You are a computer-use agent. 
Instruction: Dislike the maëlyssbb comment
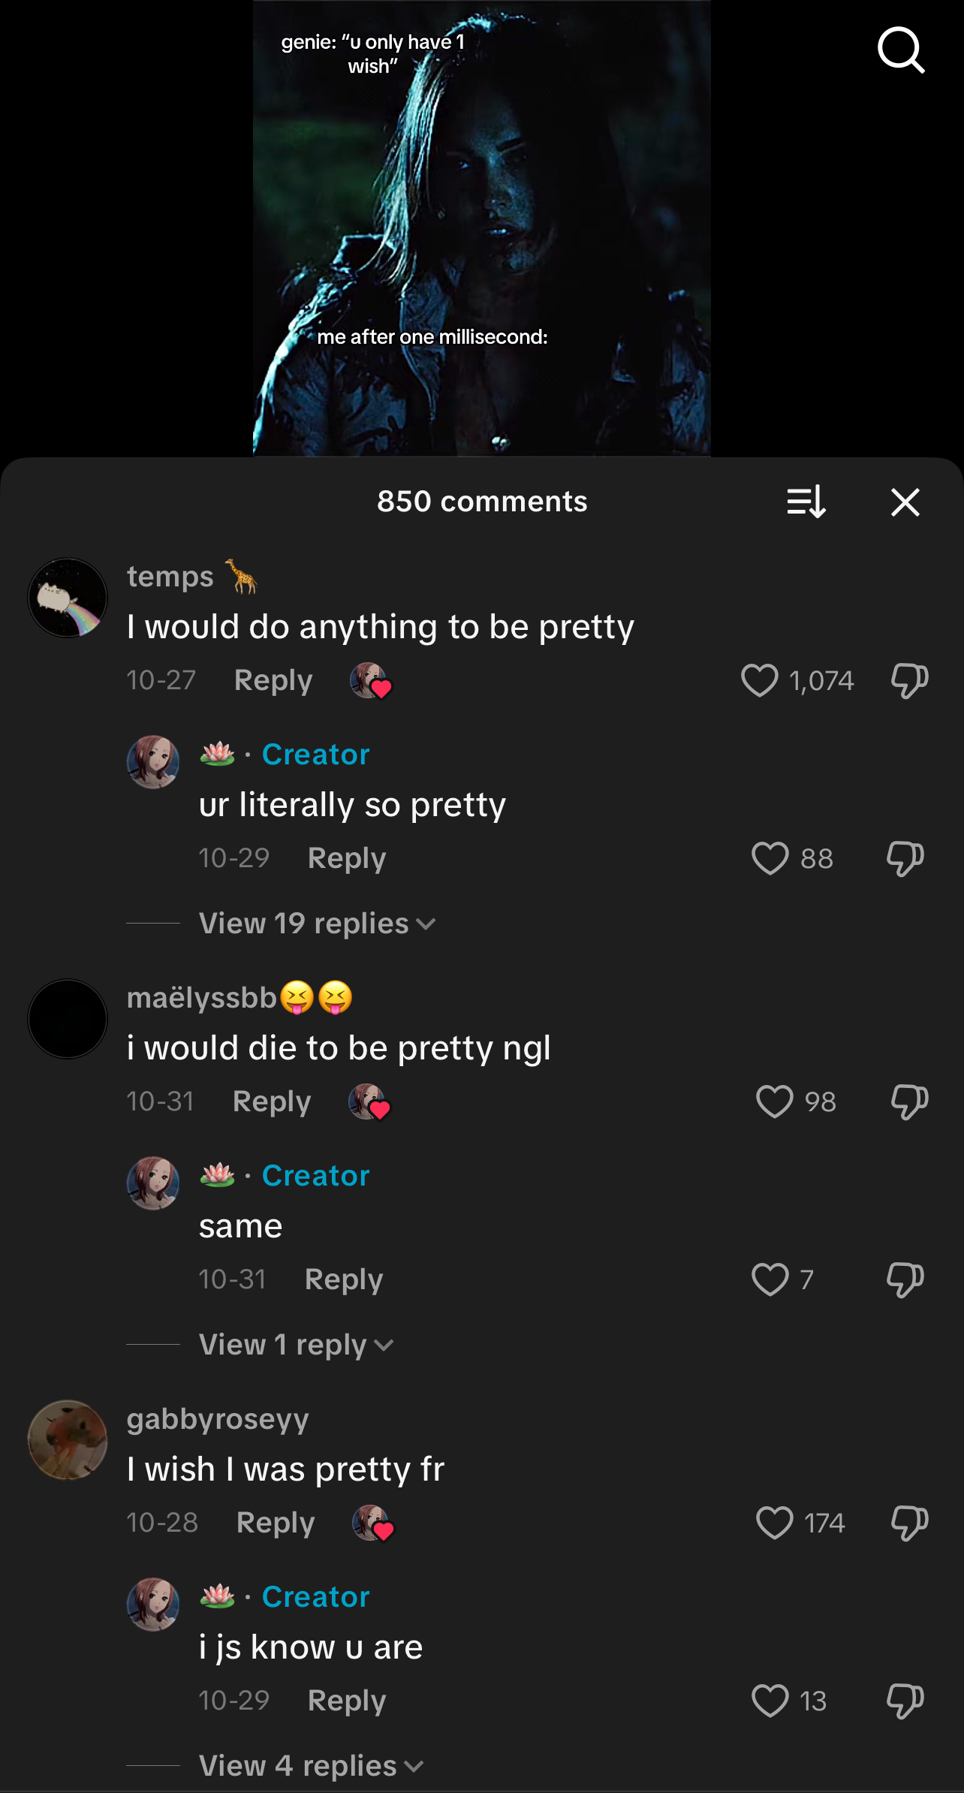coord(909,1101)
